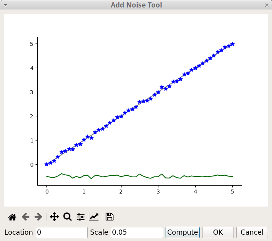272x241 pixels.
Task: Click the y-axis tick label 3
Action: click(x=31, y=92)
